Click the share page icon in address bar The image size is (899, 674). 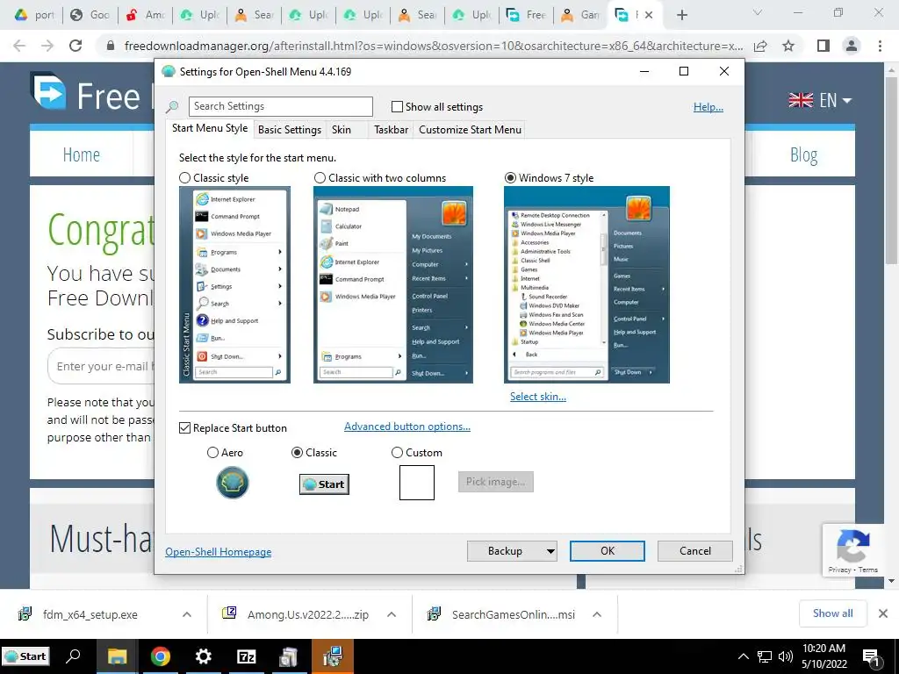[x=760, y=46]
